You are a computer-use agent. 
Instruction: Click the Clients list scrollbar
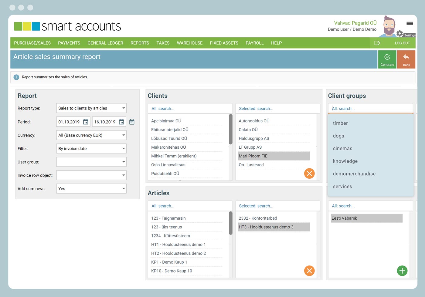(231, 129)
